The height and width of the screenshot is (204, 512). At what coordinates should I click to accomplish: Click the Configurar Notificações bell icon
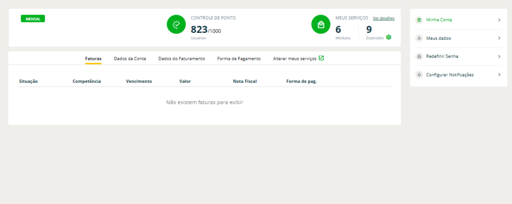coord(419,75)
